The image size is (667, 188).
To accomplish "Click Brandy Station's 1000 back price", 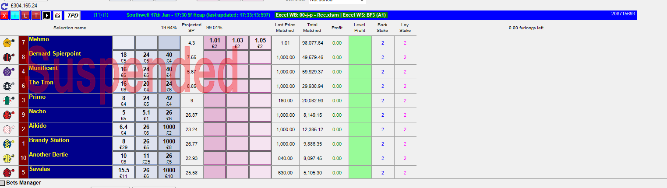I will point(169,144).
